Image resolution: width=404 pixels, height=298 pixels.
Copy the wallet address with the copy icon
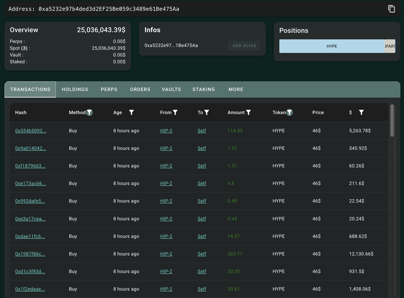[391, 9]
